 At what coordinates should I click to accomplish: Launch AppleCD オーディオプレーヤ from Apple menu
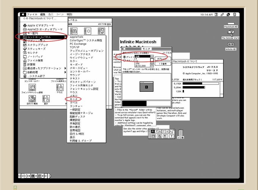[x=44, y=29]
